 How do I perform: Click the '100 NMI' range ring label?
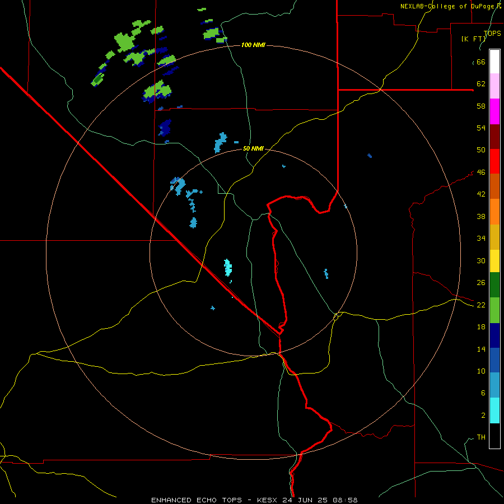pyautogui.click(x=253, y=45)
